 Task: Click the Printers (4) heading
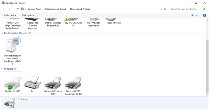point(11,69)
